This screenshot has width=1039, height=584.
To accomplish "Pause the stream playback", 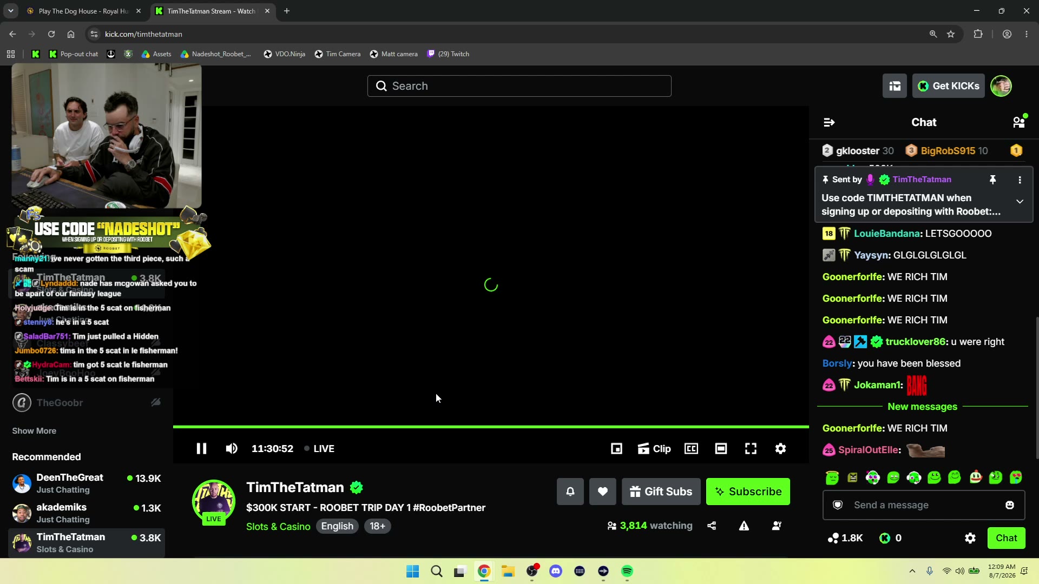I will [201, 449].
